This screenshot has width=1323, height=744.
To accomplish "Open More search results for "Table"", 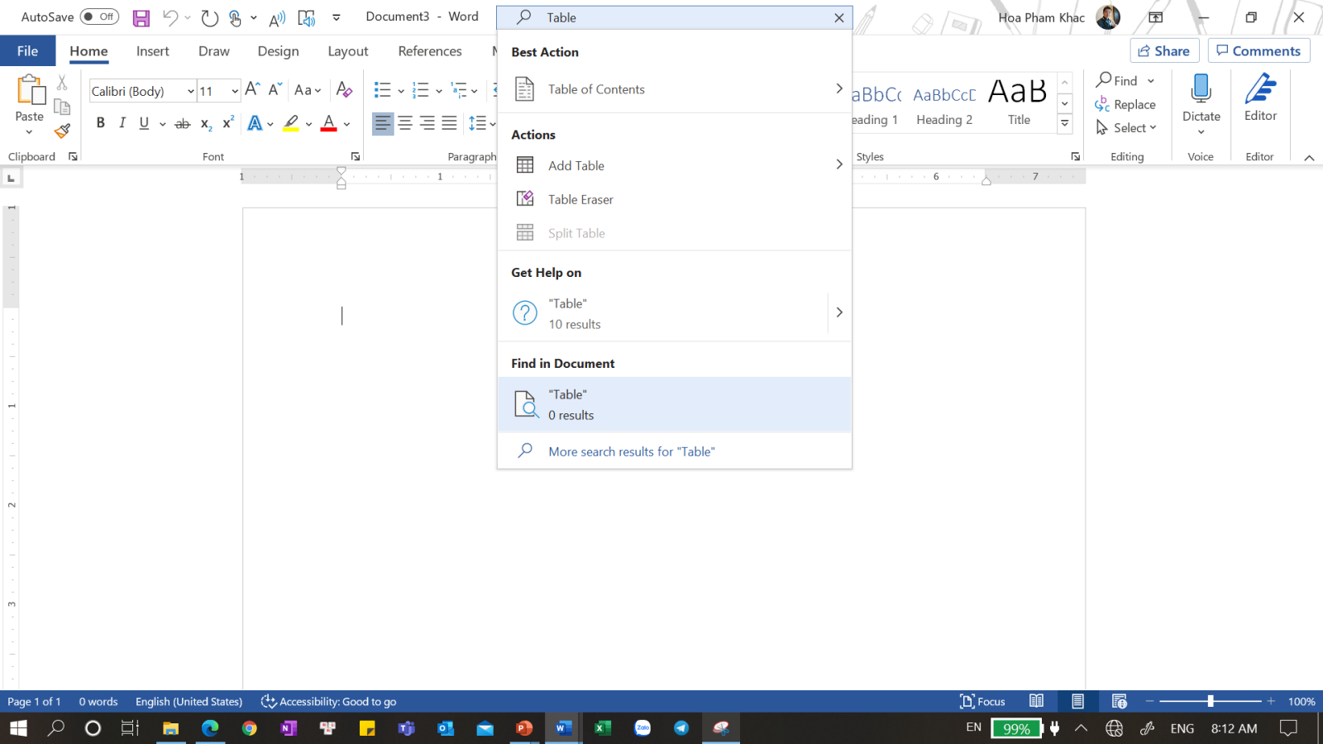I will pos(631,451).
